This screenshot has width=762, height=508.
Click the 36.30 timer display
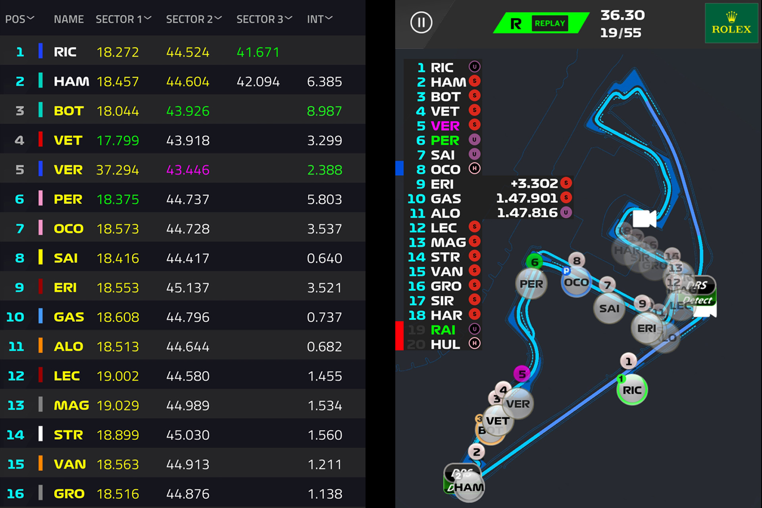(622, 15)
